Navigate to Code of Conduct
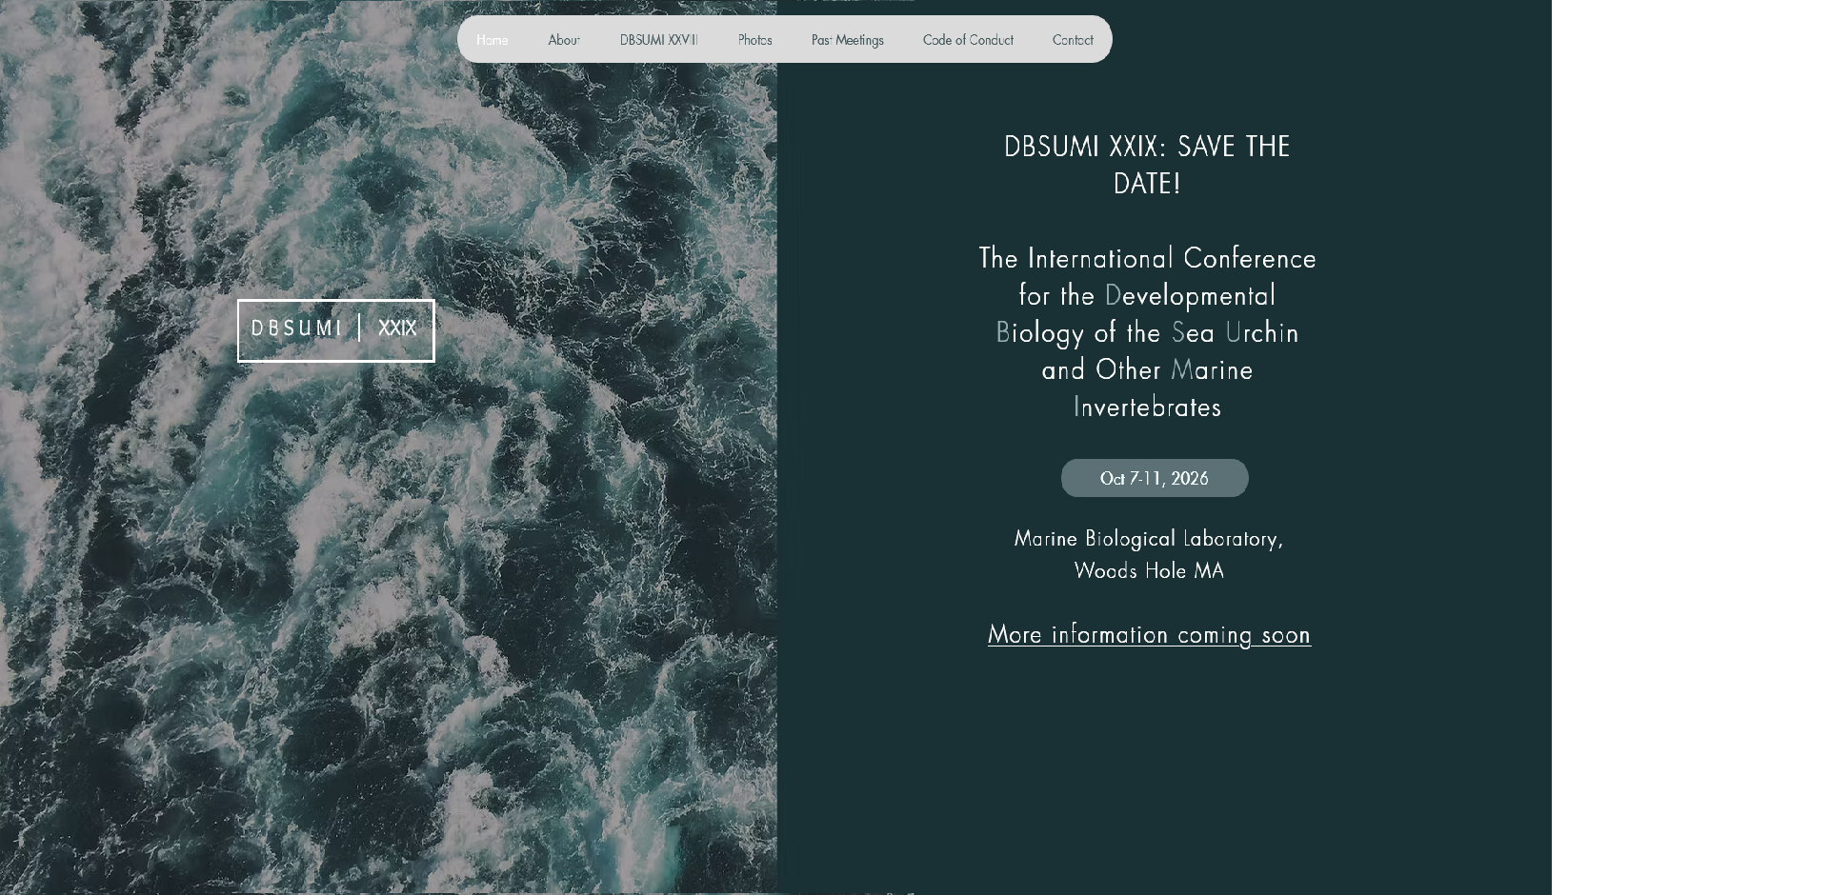Viewport: 1829px width, 895px height. [967, 40]
